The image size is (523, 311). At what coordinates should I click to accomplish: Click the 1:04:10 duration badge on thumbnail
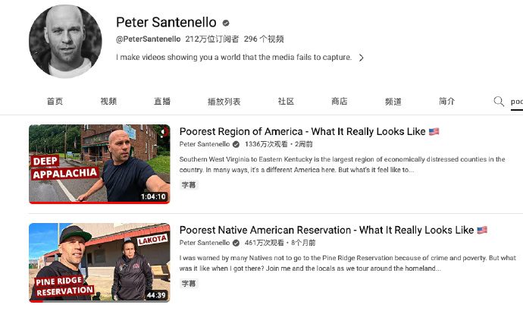click(153, 196)
